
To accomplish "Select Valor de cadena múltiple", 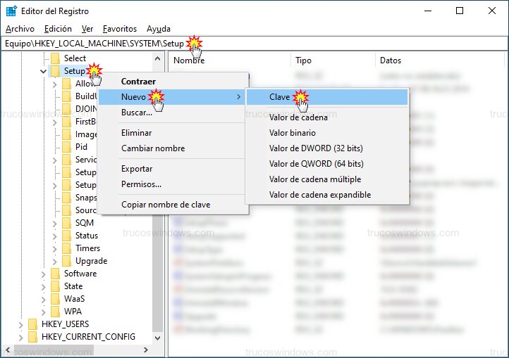I will tap(327, 179).
